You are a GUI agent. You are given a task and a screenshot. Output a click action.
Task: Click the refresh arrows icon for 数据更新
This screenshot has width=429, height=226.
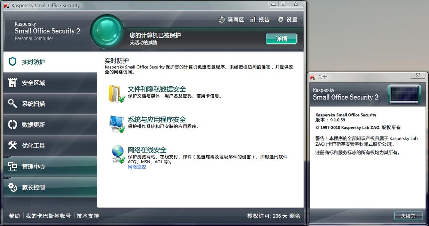click(x=12, y=124)
